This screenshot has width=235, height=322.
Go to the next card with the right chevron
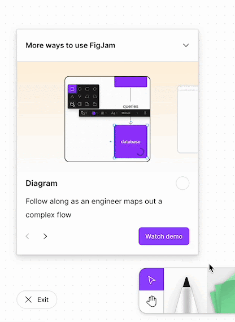tap(45, 236)
